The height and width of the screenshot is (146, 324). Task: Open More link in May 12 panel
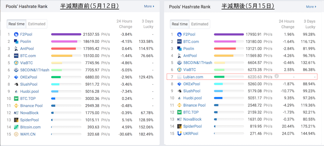pos(149,6)
